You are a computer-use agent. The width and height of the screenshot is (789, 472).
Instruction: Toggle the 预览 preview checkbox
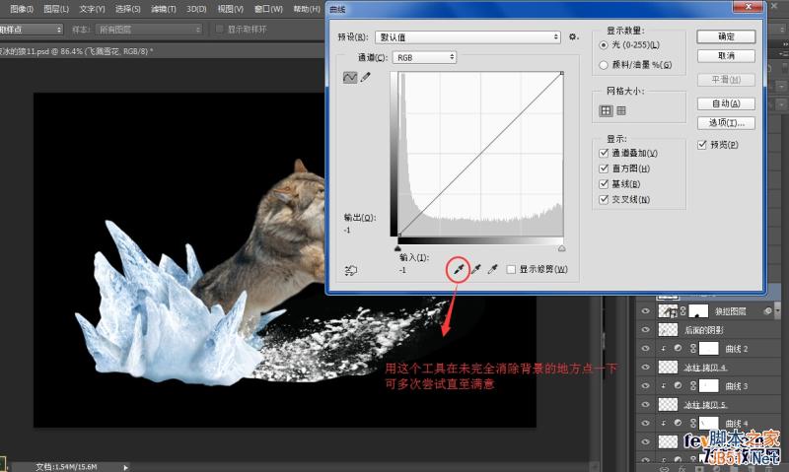pos(702,145)
